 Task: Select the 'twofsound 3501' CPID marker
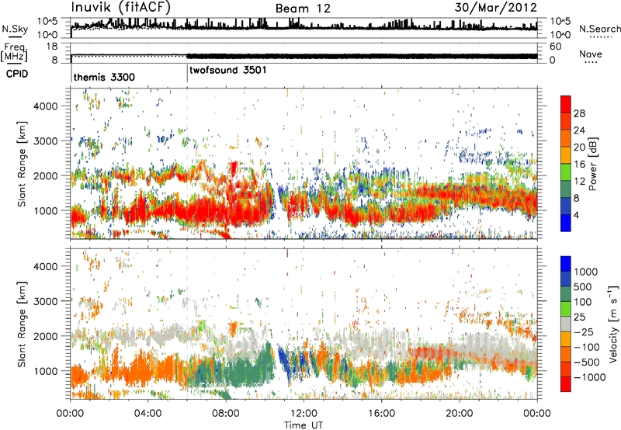227,70
